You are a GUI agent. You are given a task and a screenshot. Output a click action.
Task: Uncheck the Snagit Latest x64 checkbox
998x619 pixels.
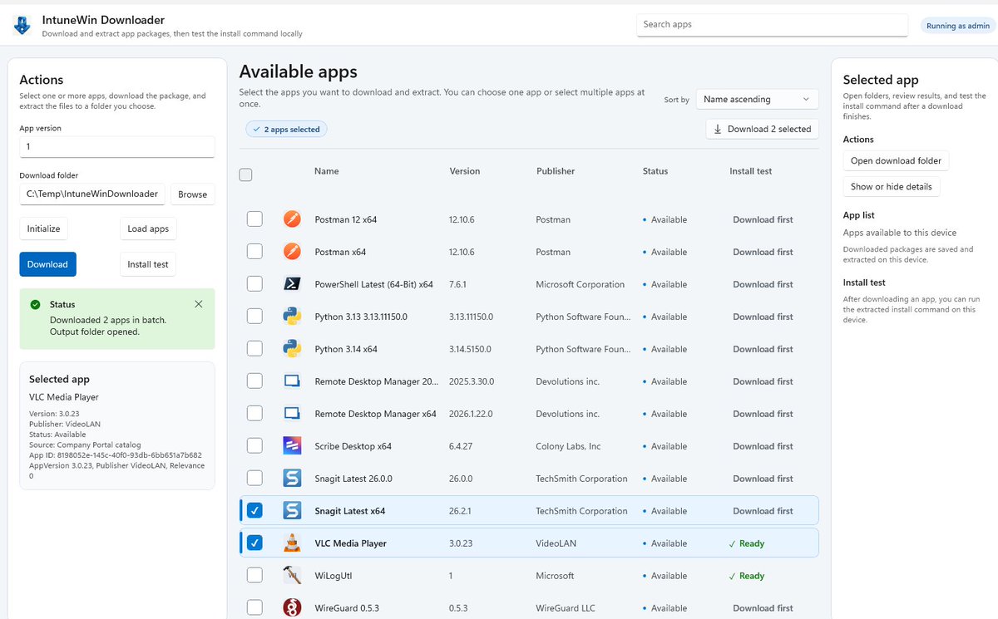[254, 510]
